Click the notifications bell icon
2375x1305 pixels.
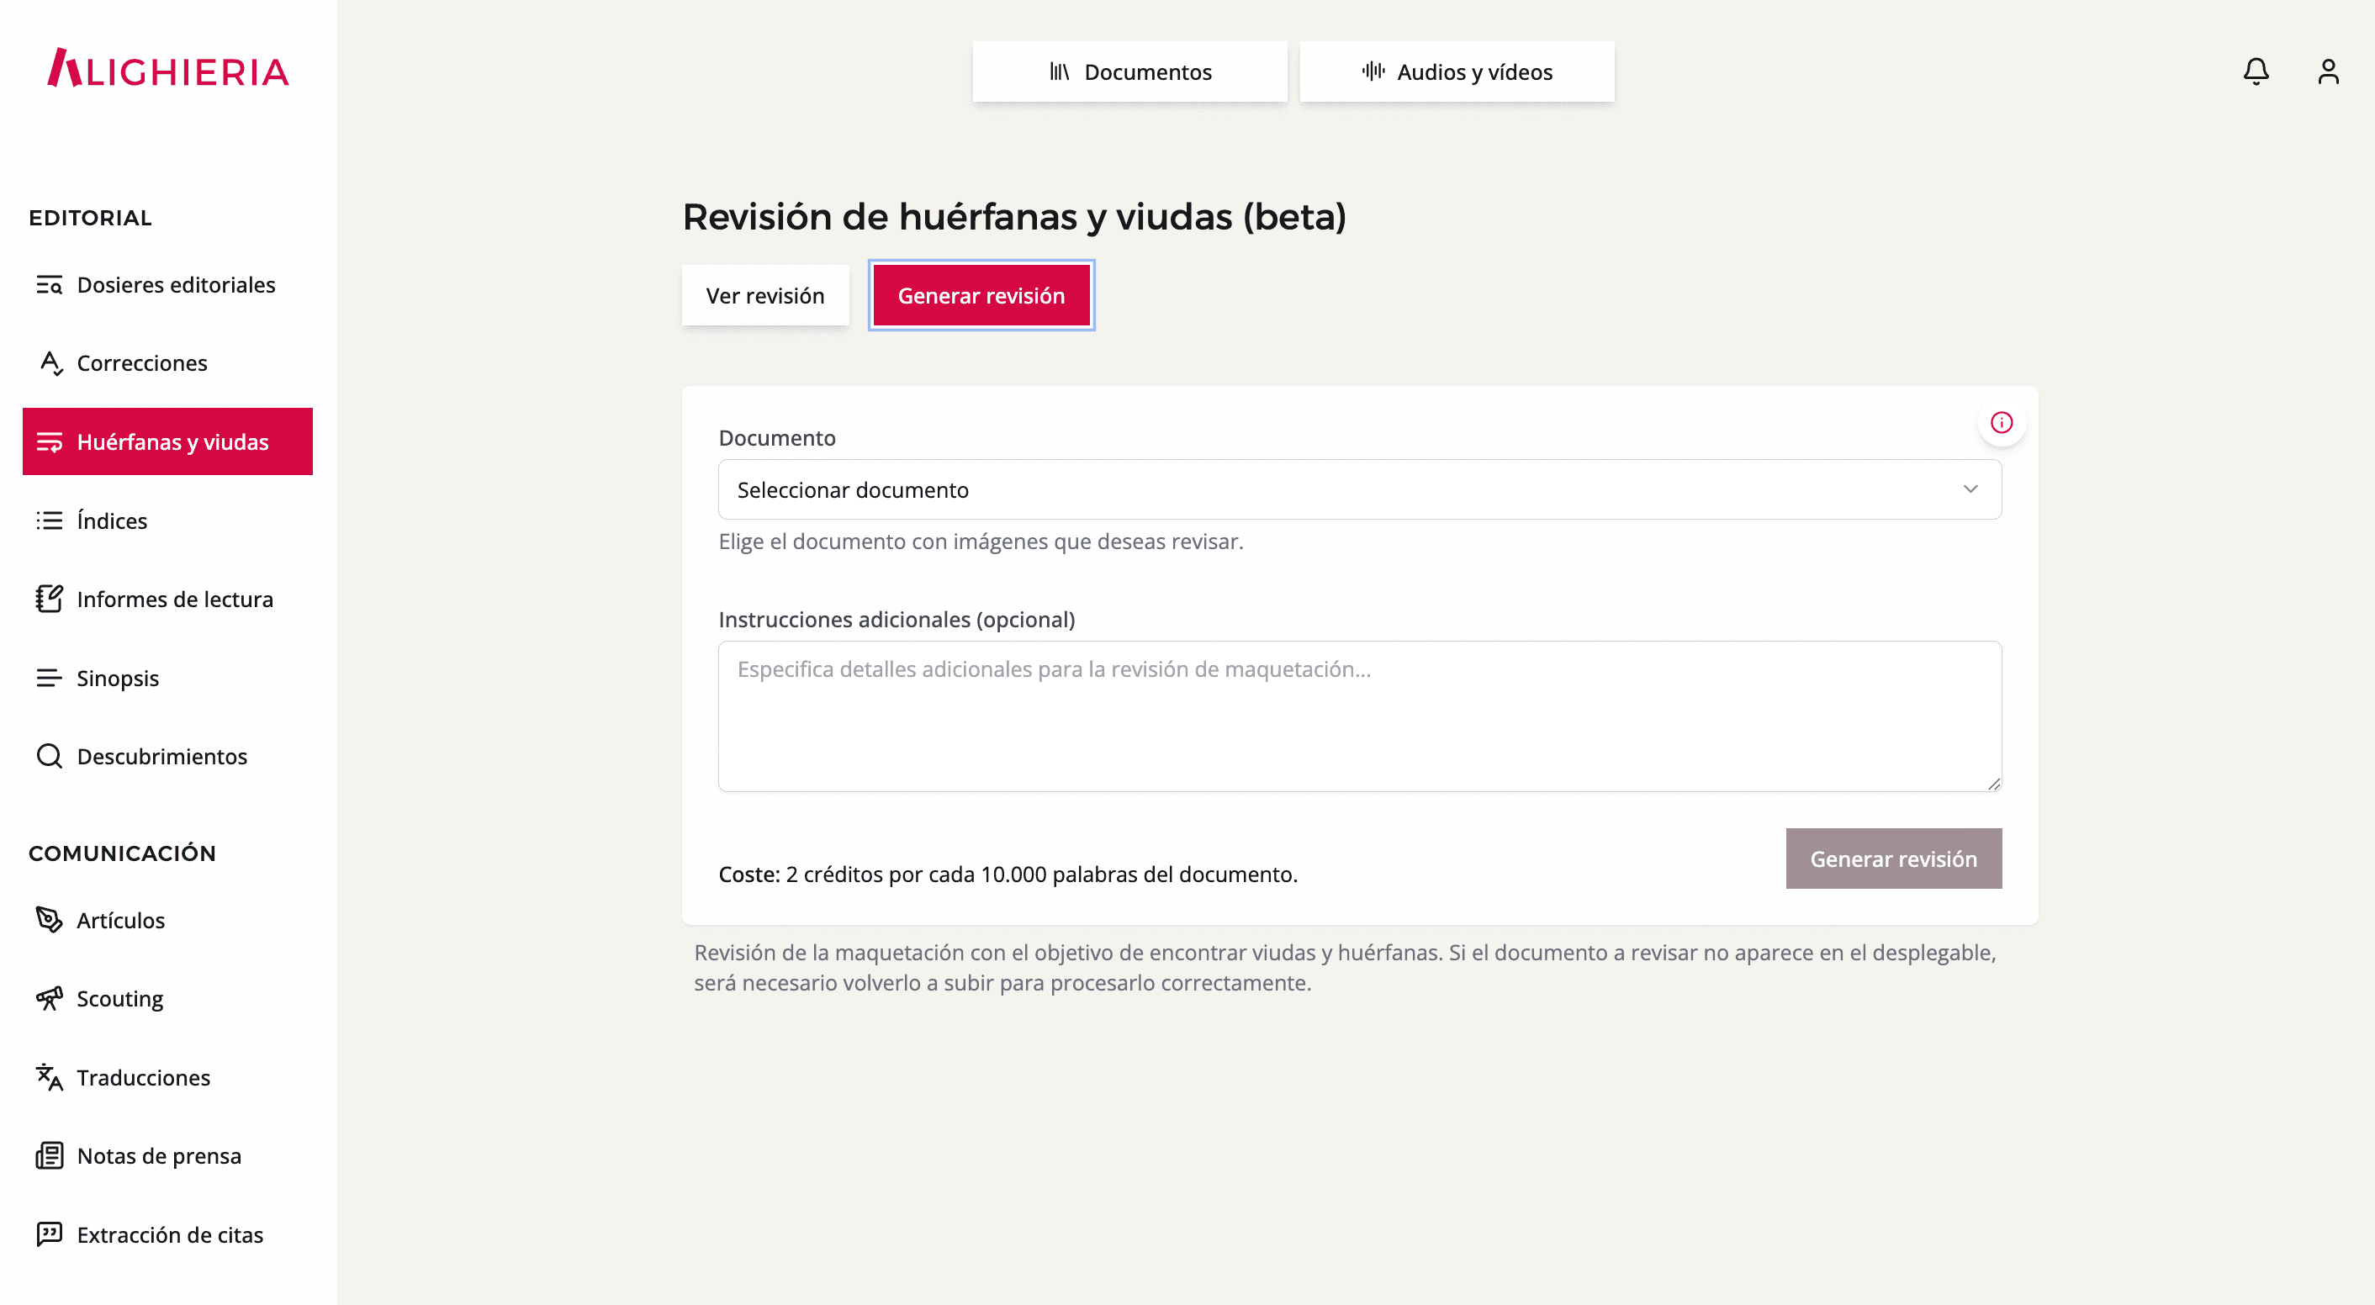coord(2255,71)
